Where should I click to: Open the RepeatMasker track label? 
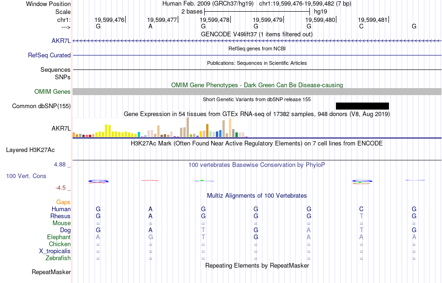pos(51,272)
